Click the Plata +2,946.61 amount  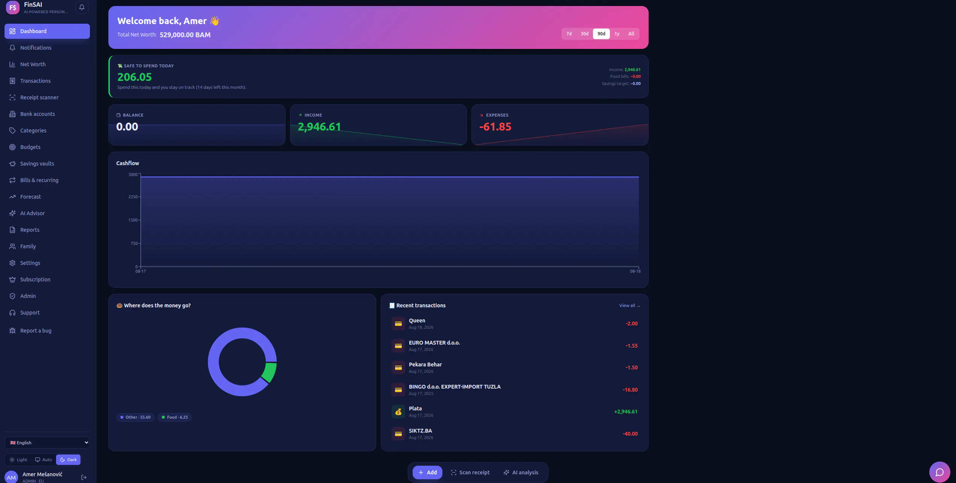pos(626,412)
